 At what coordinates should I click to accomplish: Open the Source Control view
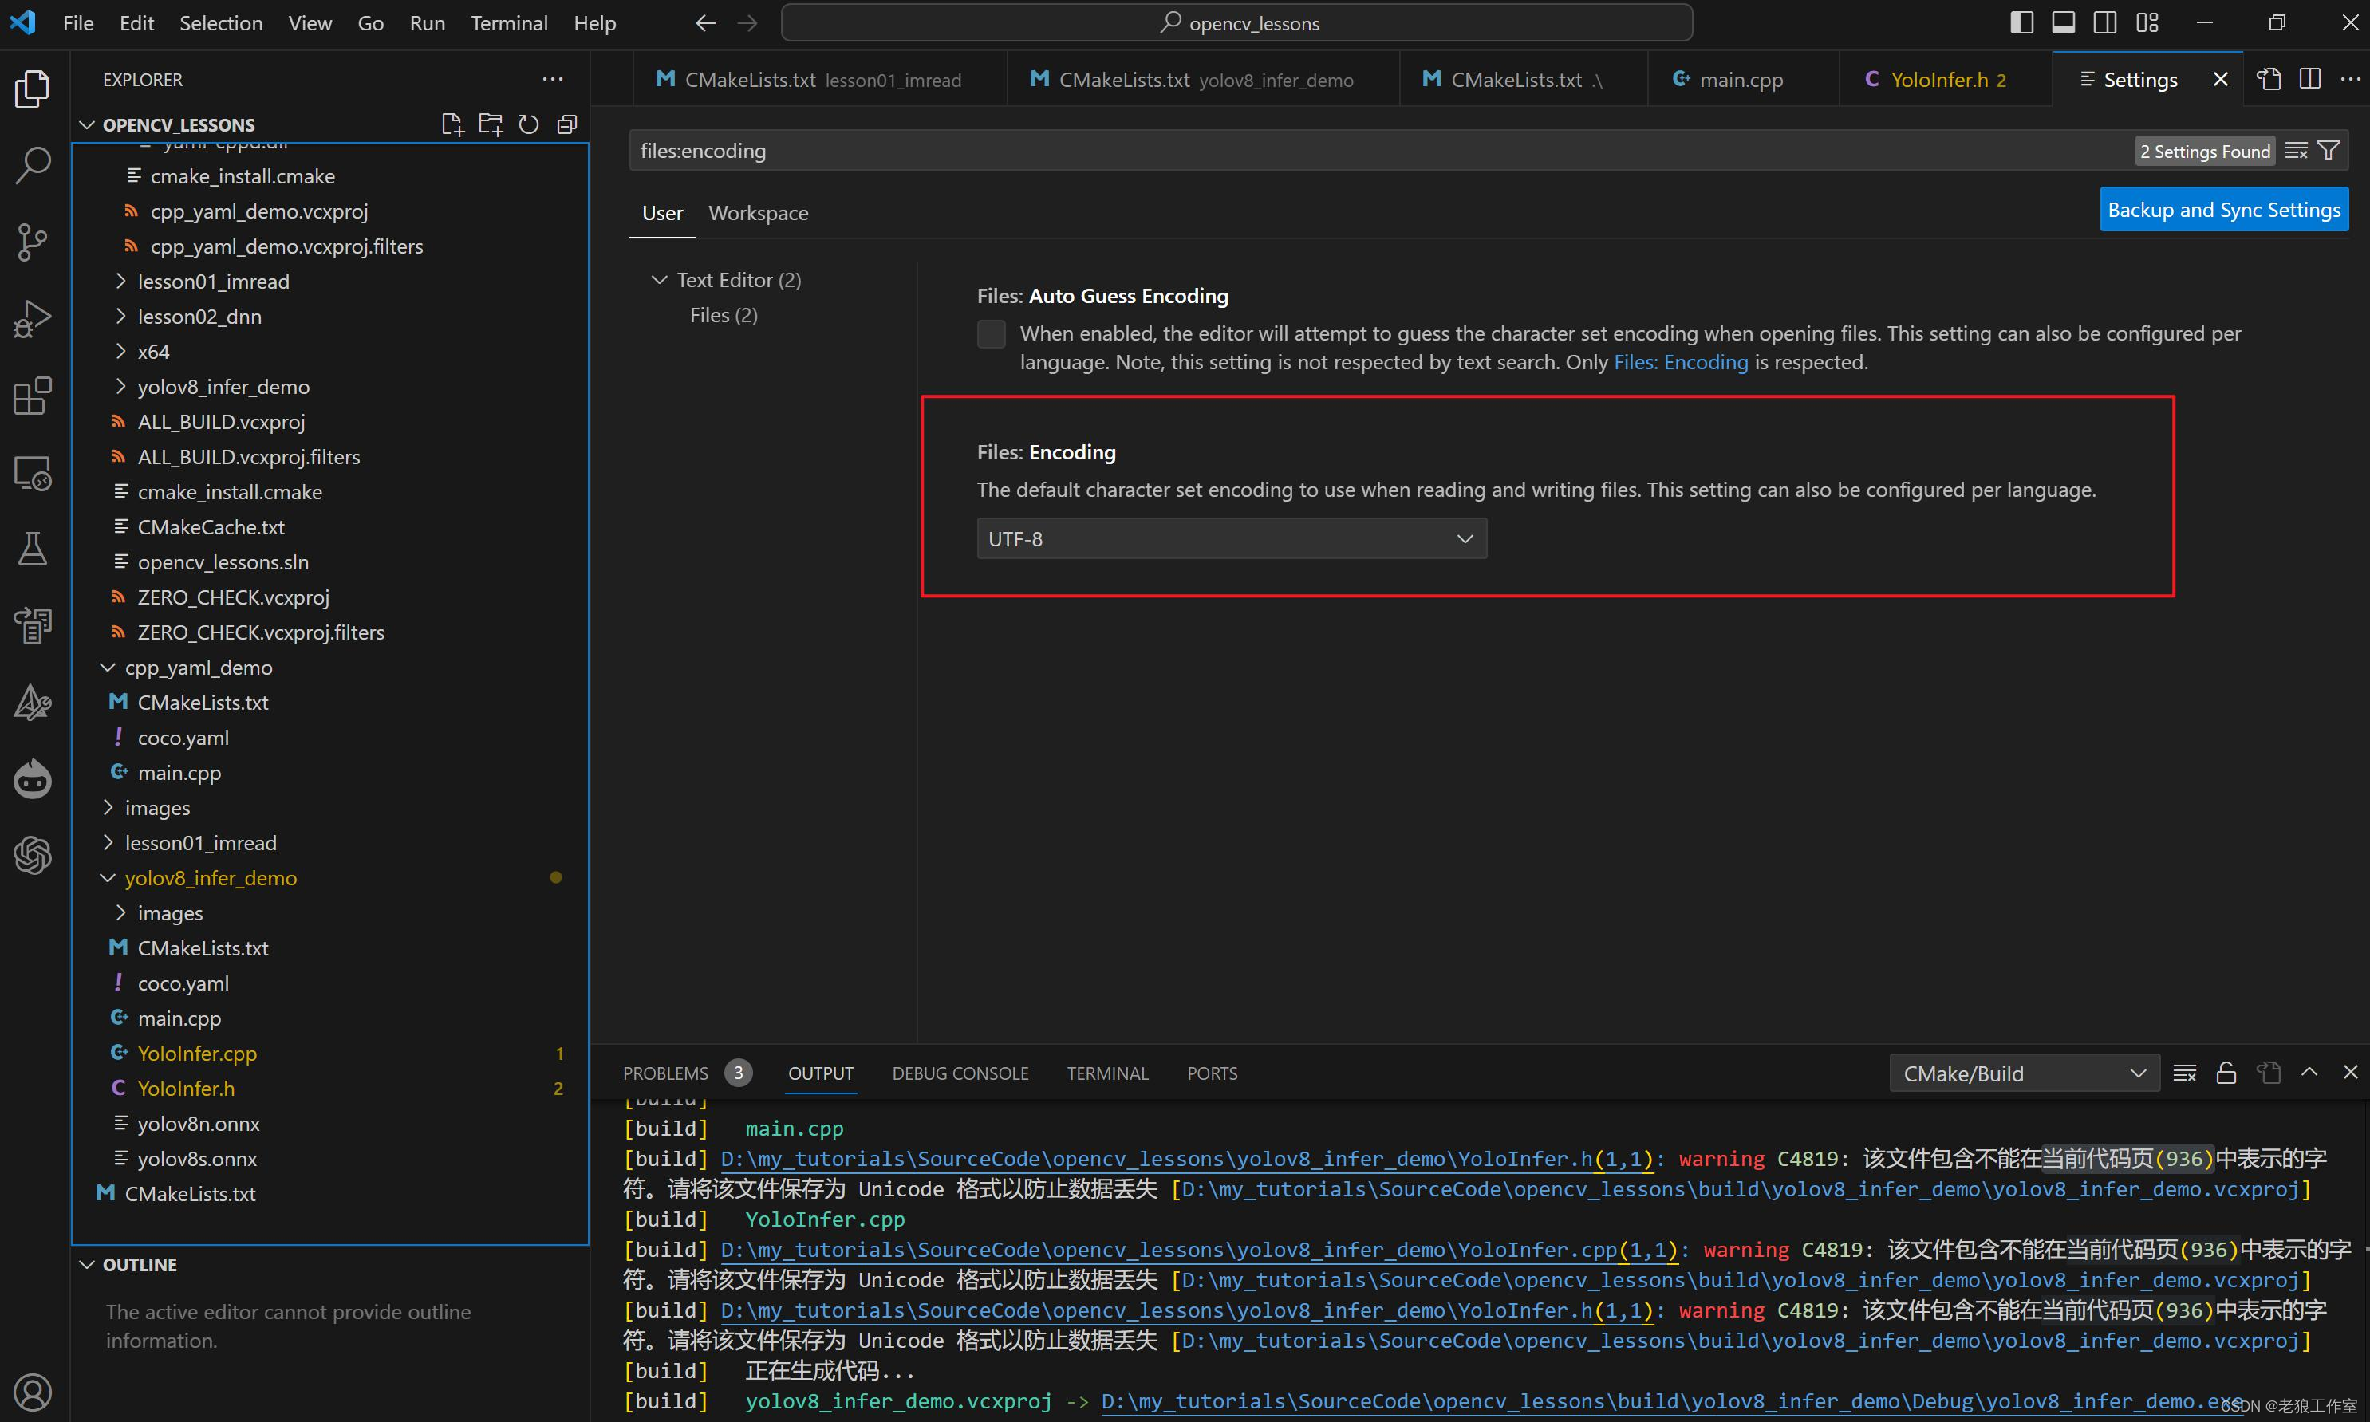[33, 242]
